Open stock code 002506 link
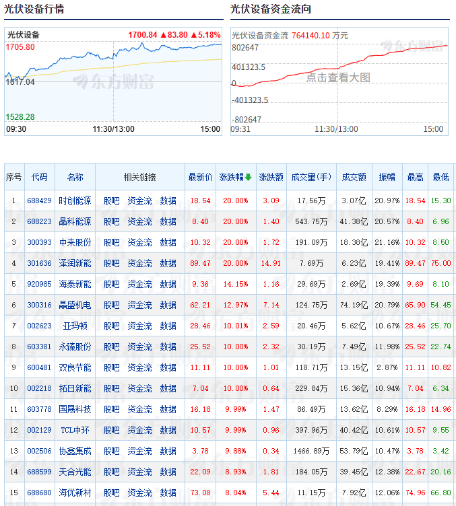 coord(39,451)
